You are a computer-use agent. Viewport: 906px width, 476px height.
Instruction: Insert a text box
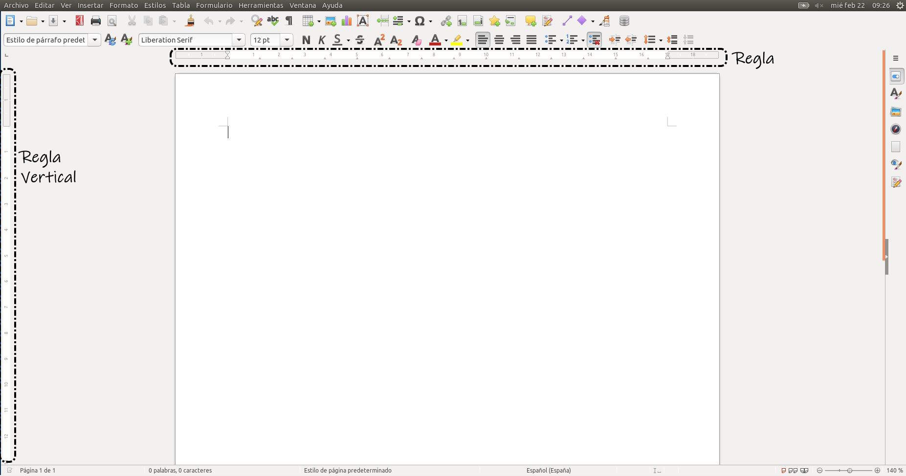[x=363, y=21]
